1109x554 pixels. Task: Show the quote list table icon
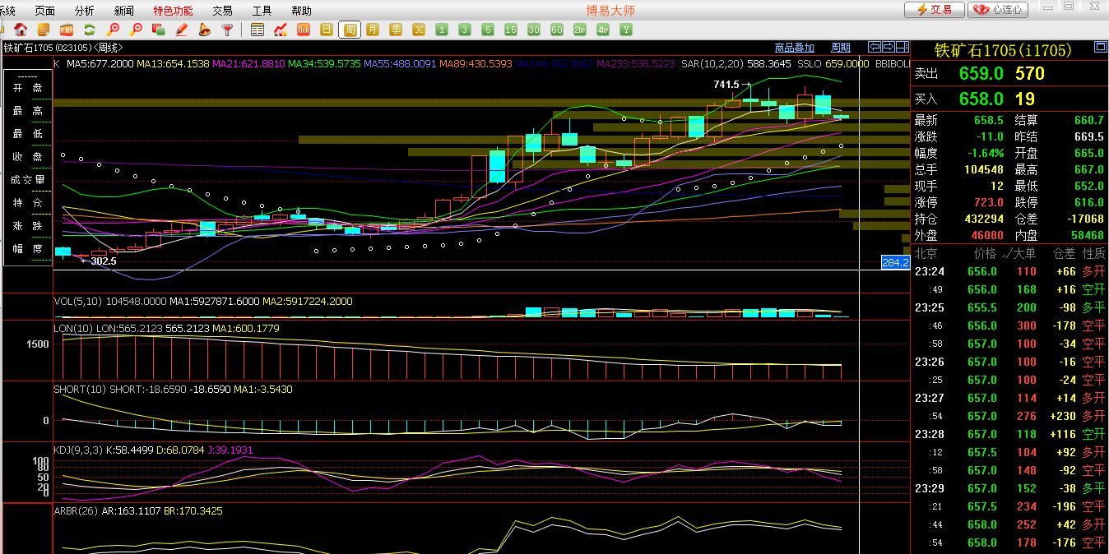(258, 30)
